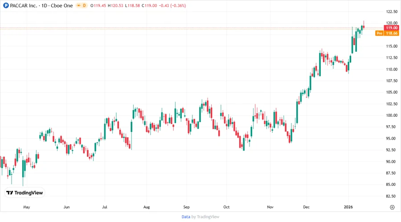This screenshot has height=222, width=401.
Task: Click the 115.00 price axis label
Action: tap(392, 46)
